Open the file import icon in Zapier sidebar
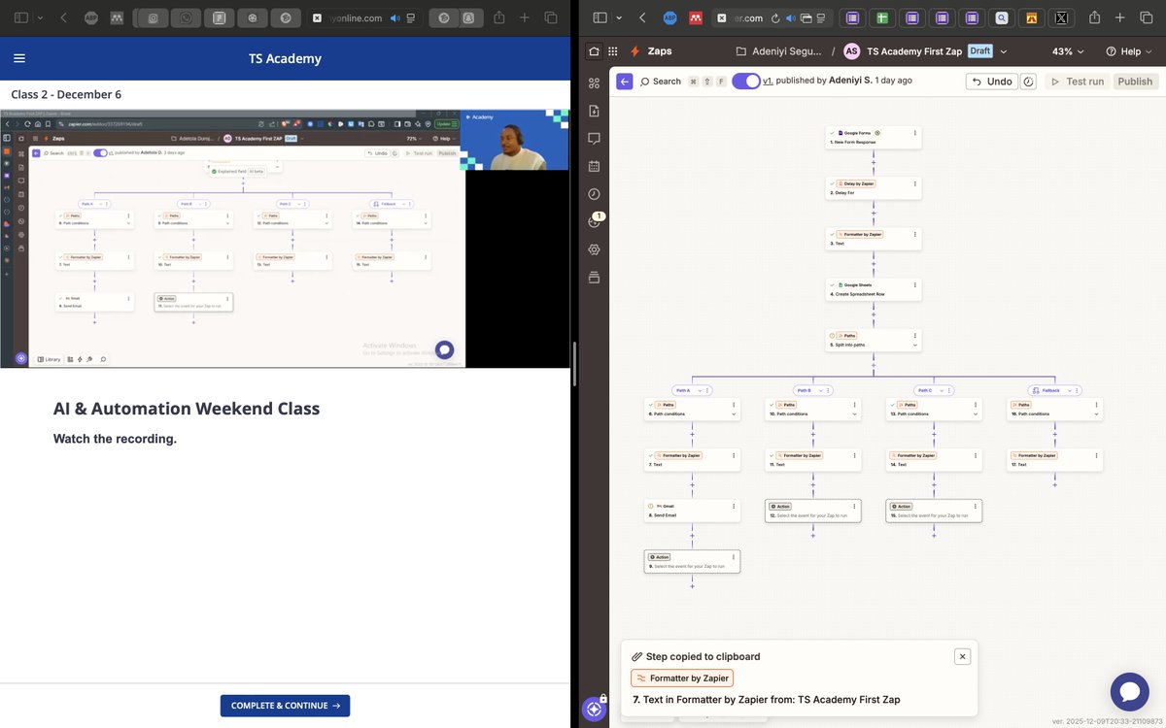Screen dimensions: 1166x728 (595, 111)
